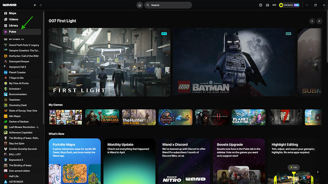Select BALL x PIT in the sidebar

point(22,154)
